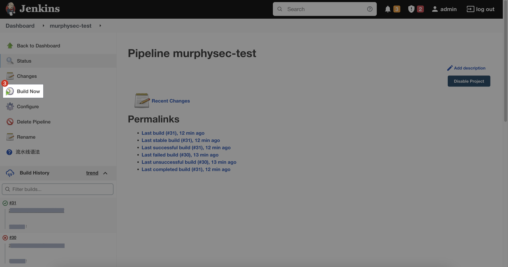This screenshot has height=267, width=508.
Task: Click the notifications bell icon
Action: (x=388, y=9)
